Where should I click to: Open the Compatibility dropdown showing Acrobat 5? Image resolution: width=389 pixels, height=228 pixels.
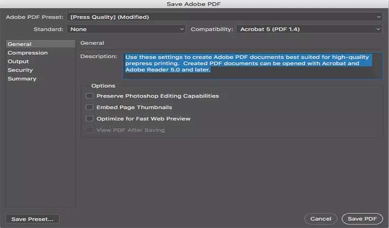(x=309, y=29)
